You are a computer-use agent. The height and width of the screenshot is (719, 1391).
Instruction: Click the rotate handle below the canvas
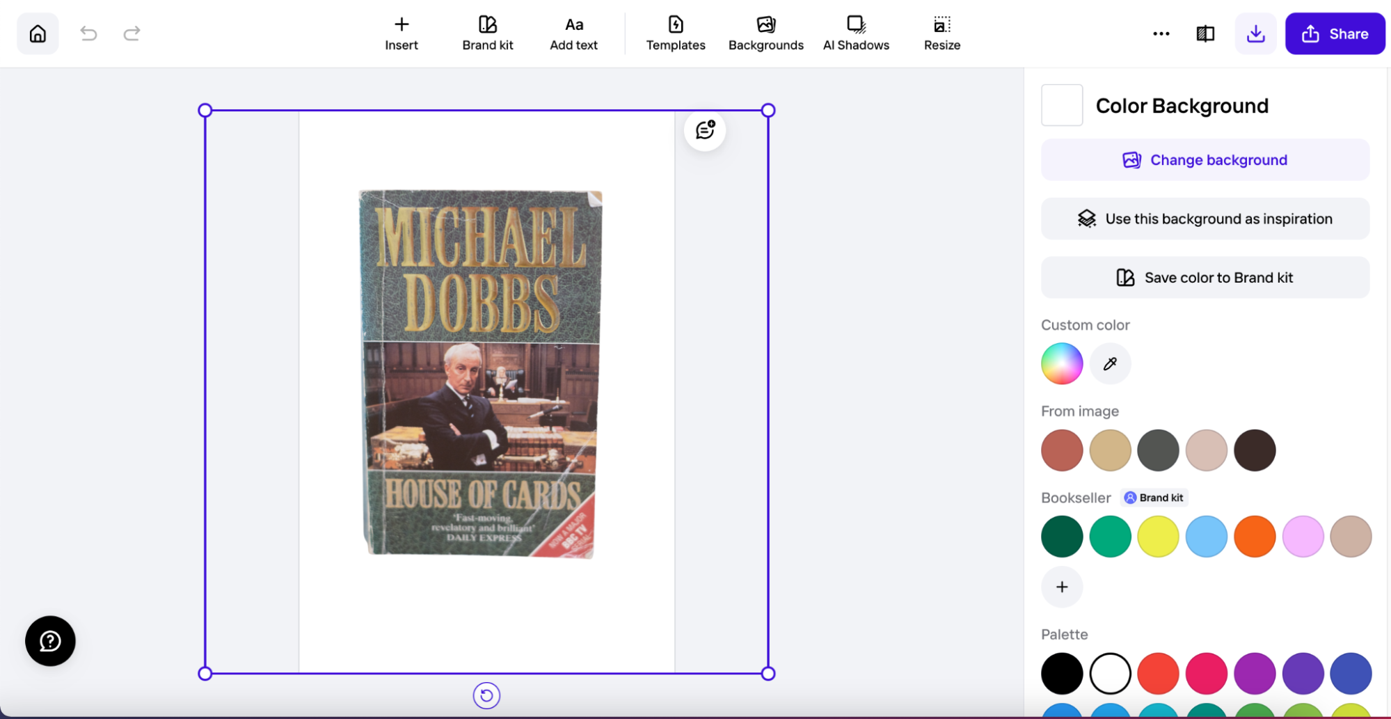click(486, 695)
